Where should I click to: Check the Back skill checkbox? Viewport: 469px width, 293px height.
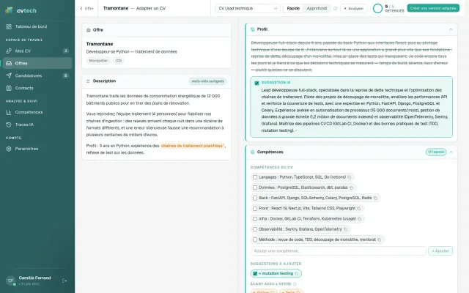point(255,198)
